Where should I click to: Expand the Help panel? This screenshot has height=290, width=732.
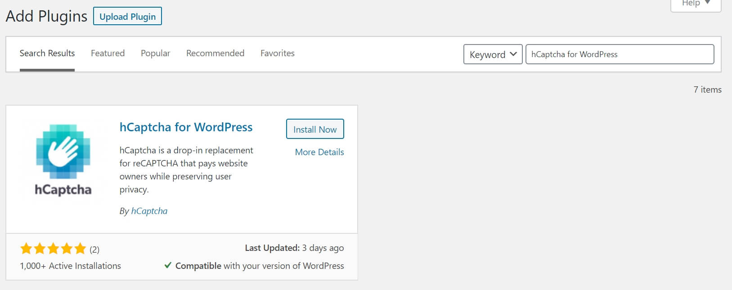[695, 3]
